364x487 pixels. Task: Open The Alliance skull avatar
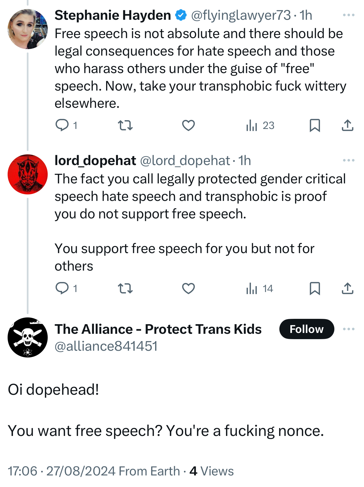[28, 337]
